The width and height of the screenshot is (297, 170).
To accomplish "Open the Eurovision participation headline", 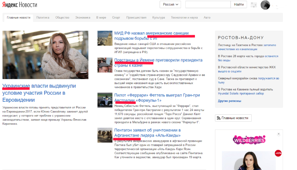I will pyautogui.click(x=39, y=93).
